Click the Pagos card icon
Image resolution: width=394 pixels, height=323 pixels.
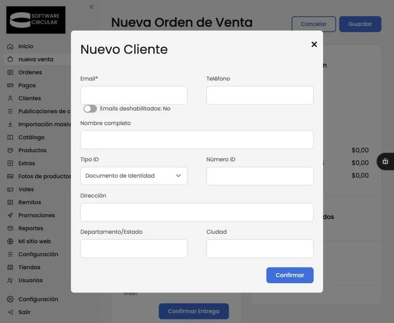pyautogui.click(x=10, y=85)
